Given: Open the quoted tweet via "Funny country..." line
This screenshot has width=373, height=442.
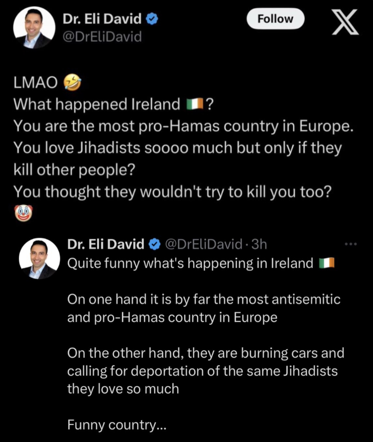Looking at the screenshot, I should (x=117, y=424).
